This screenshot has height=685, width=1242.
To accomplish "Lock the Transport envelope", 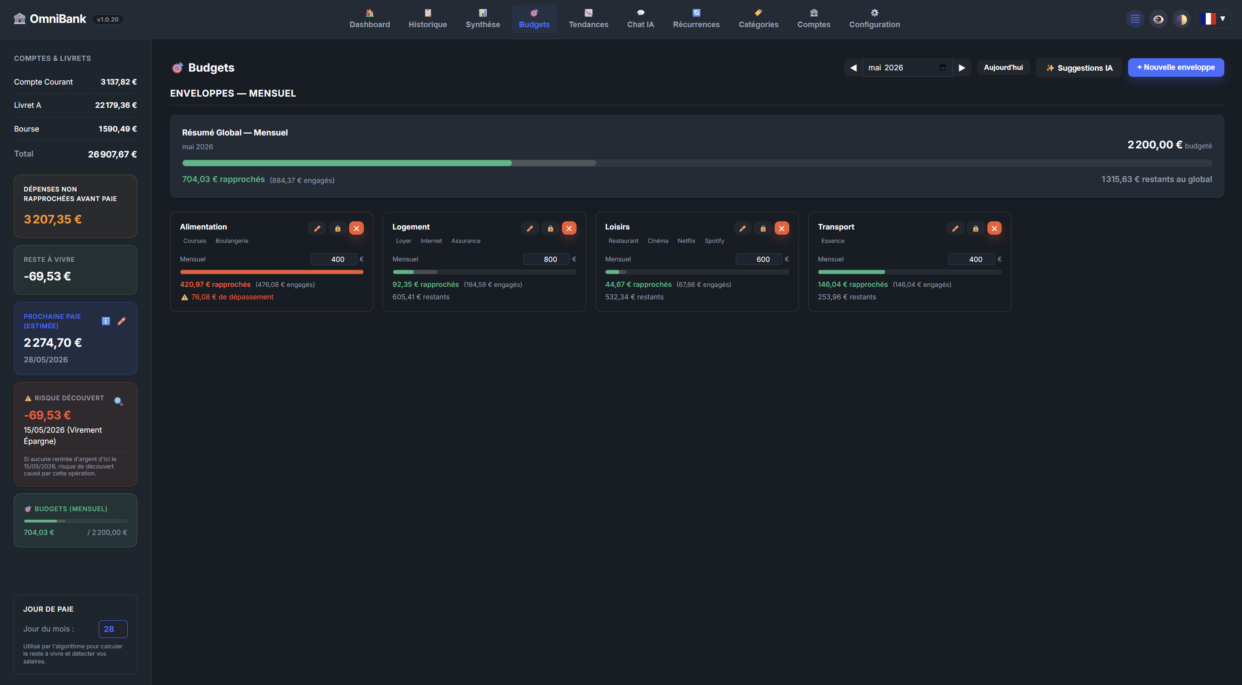I will point(975,228).
